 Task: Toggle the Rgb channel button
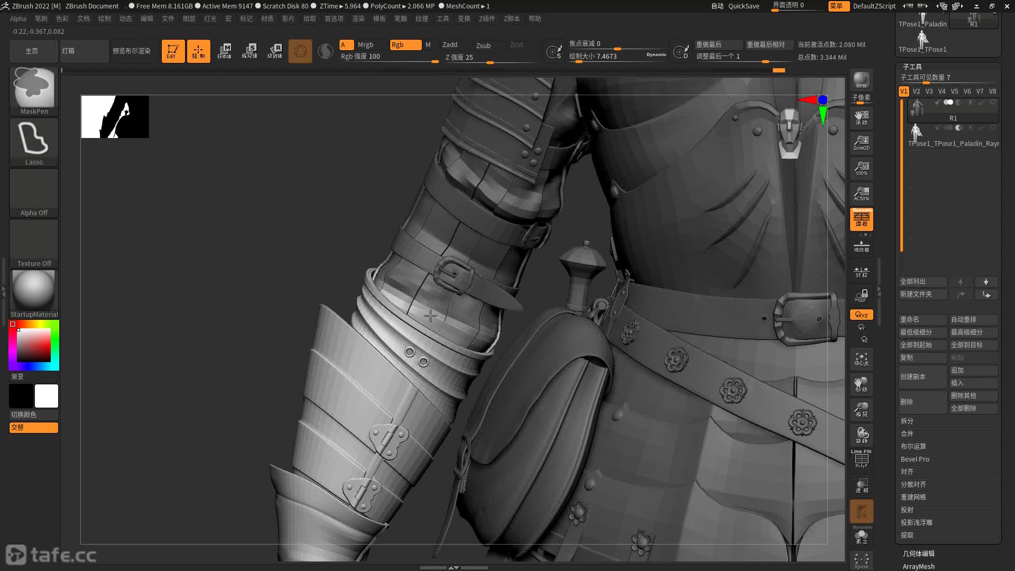coord(405,45)
